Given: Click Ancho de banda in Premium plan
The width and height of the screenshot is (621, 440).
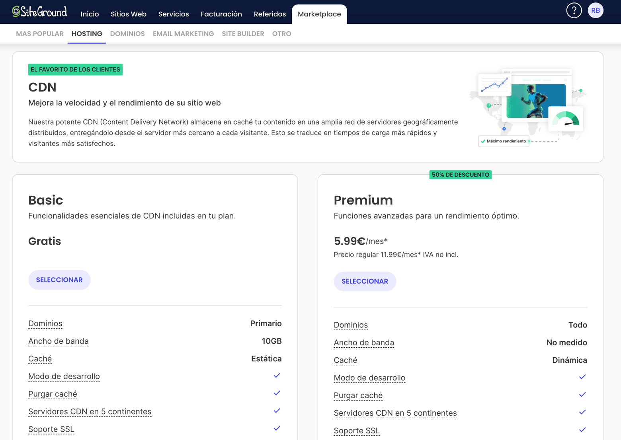Looking at the screenshot, I should click(364, 343).
